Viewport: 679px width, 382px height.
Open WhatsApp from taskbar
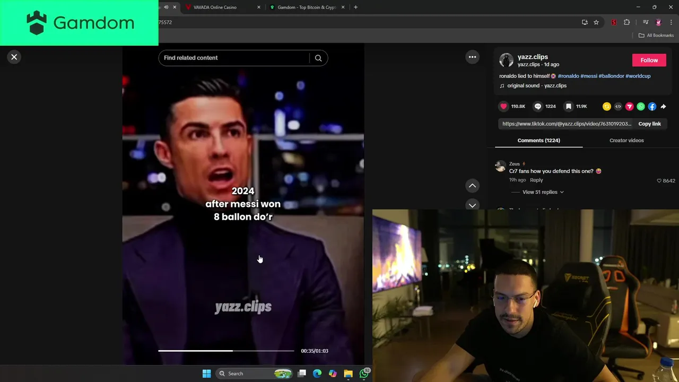[x=364, y=374]
